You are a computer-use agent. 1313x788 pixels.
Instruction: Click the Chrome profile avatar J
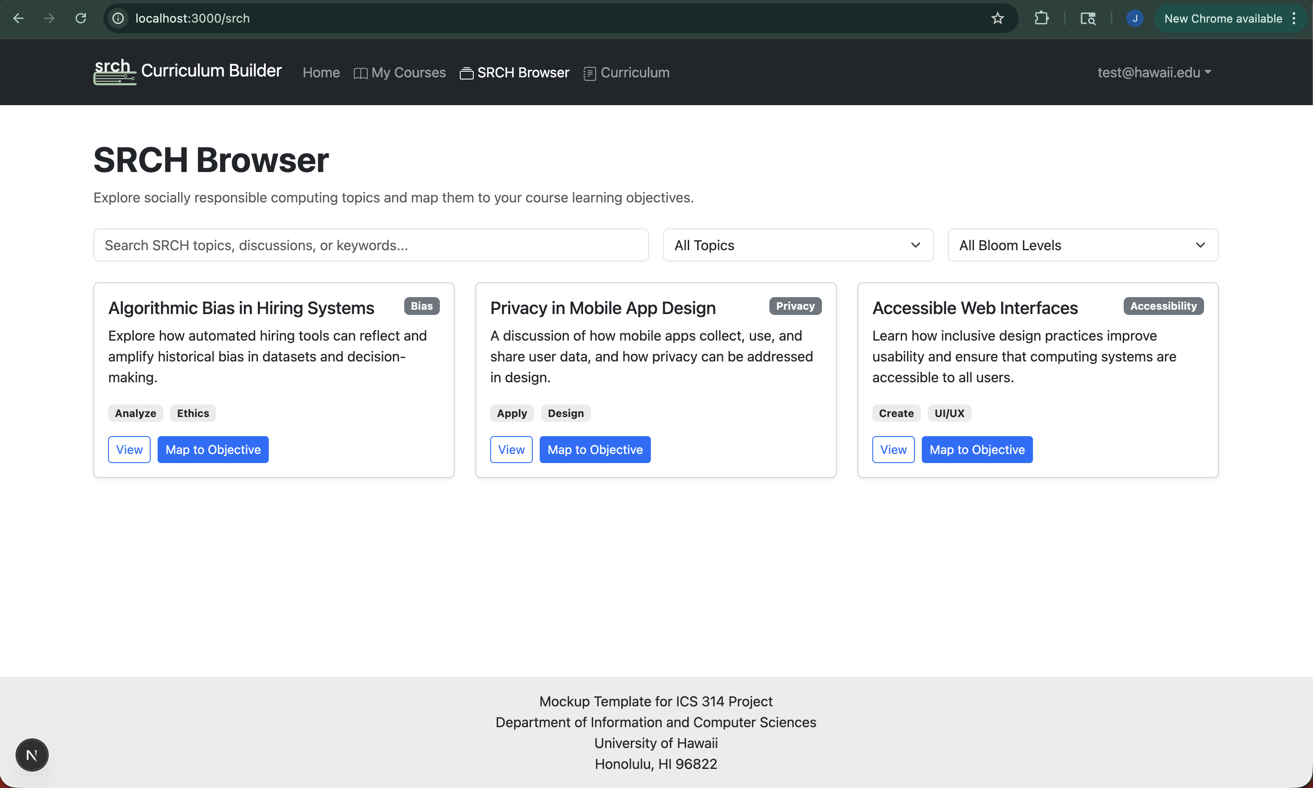click(1135, 19)
